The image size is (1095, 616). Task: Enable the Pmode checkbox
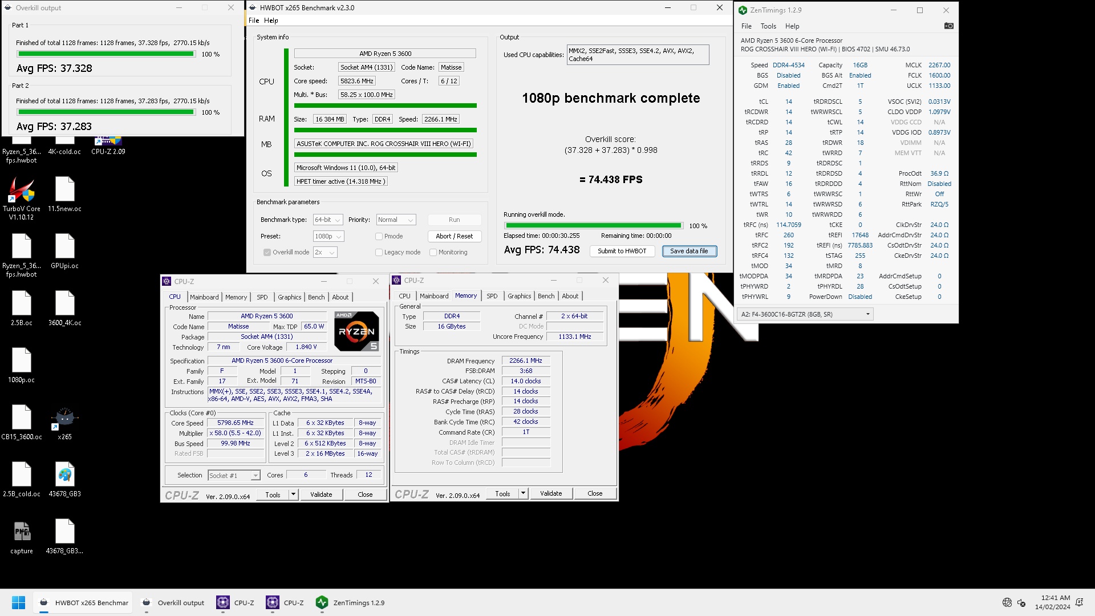point(379,236)
